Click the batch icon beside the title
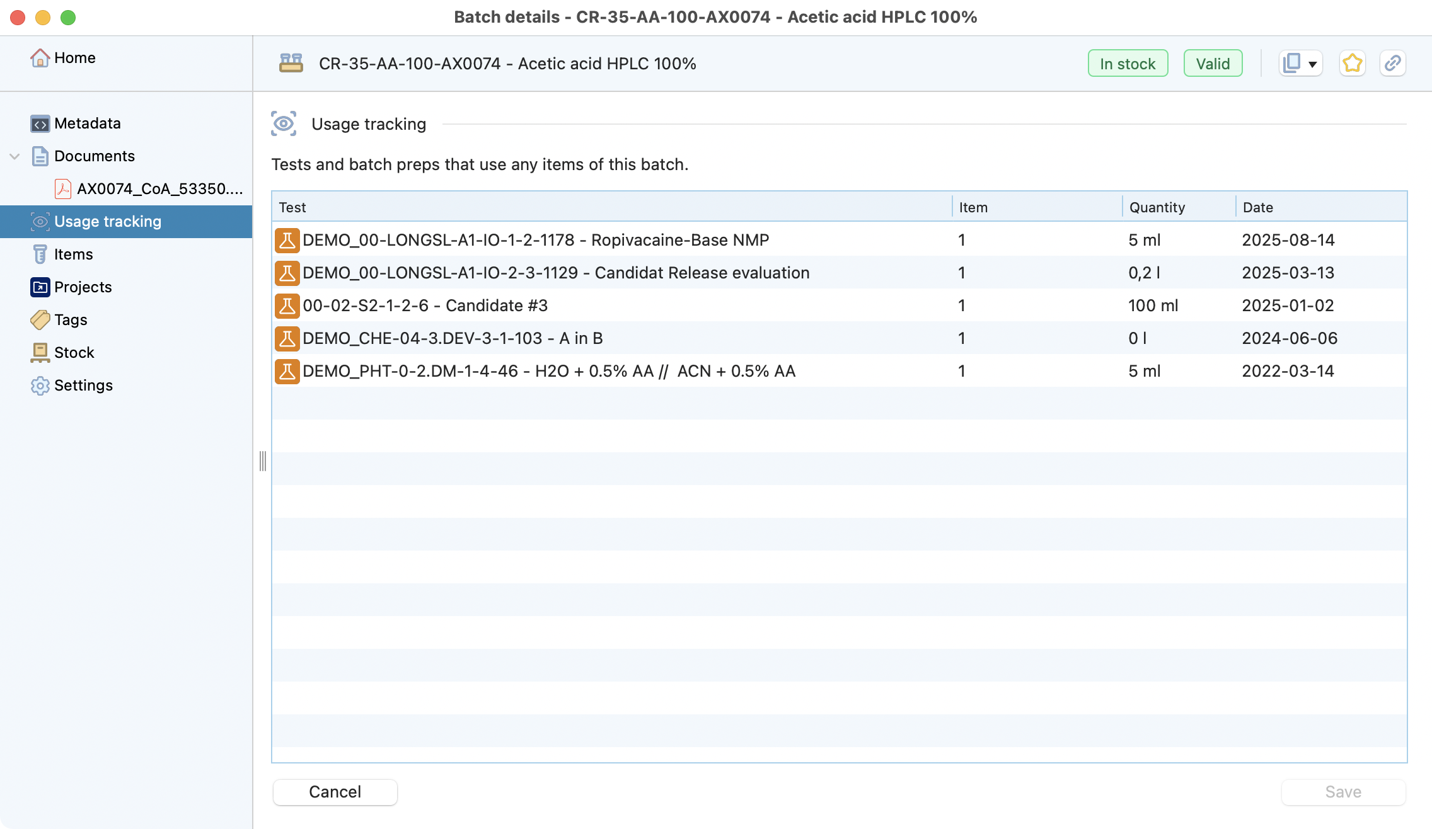 [x=291, y=64]
